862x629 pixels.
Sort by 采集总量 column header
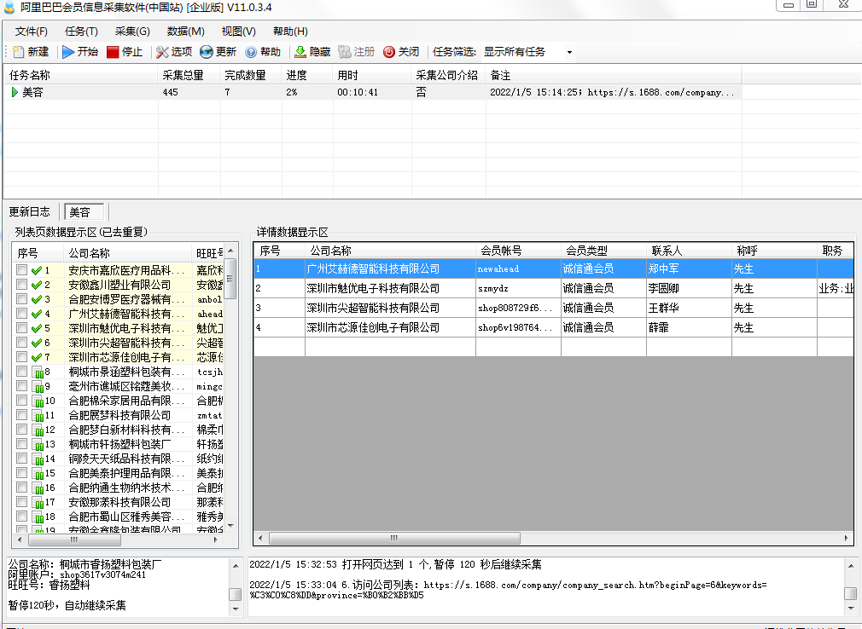pos(189,75)
